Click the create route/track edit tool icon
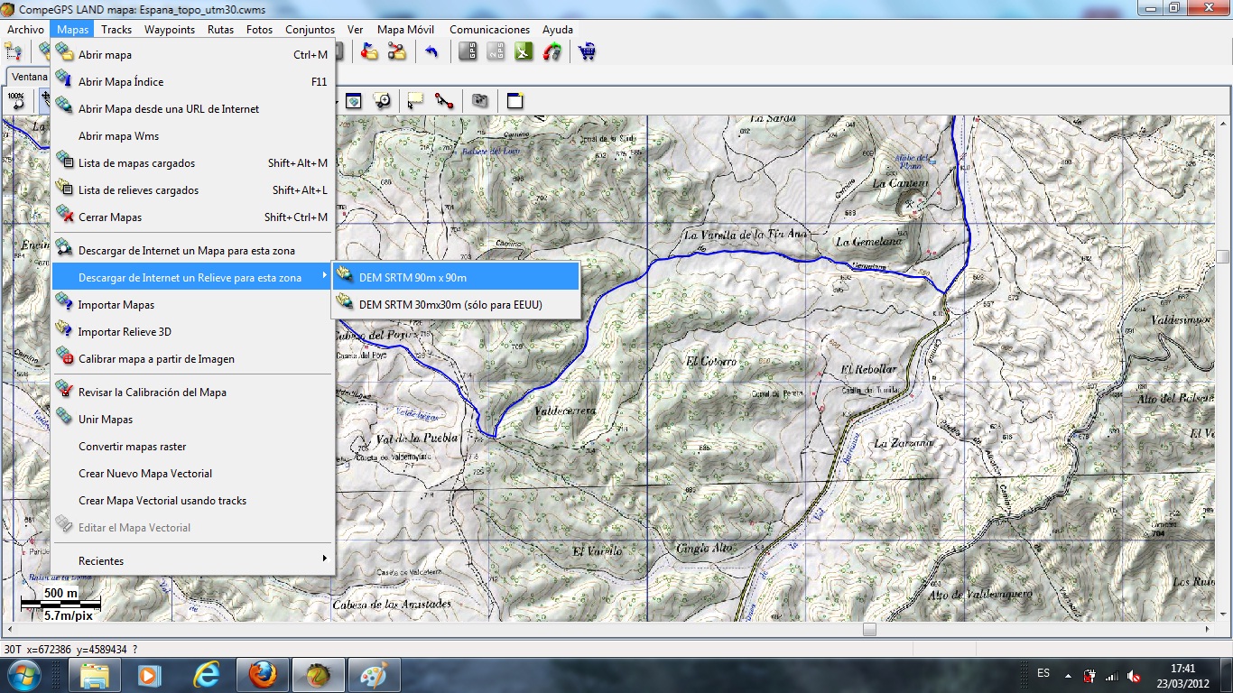 pos(443,100)
